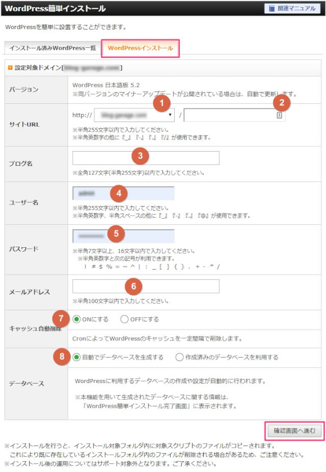Click the メールアドレス input field
The width and height of the screenshot is (326, 472).
[x=146, y=286]
